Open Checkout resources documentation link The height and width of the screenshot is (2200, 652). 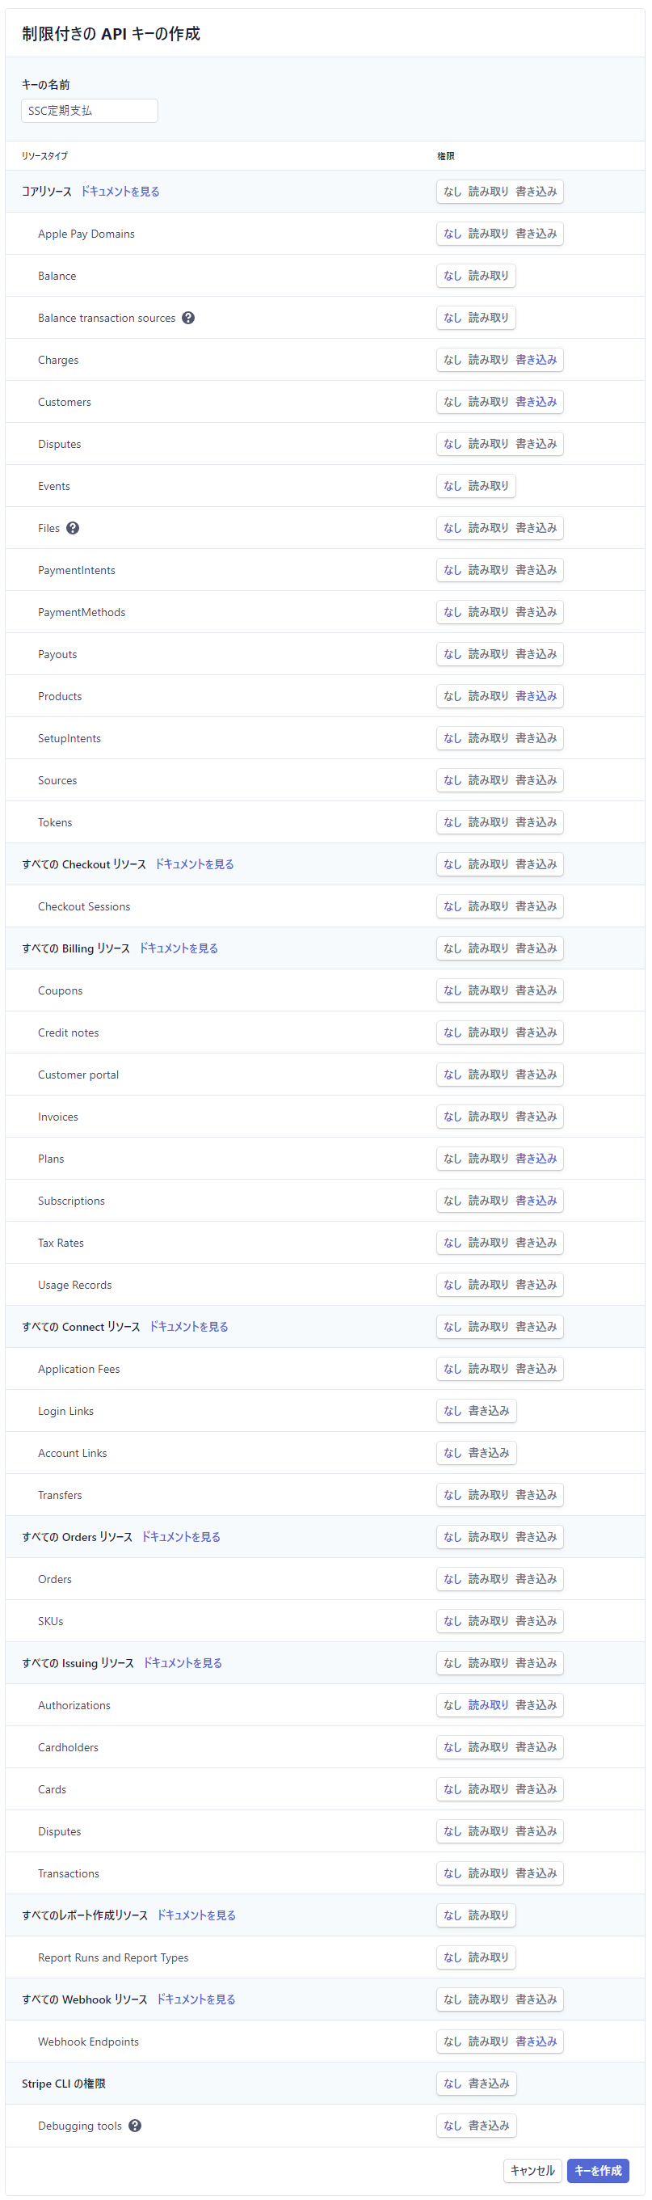194,864
